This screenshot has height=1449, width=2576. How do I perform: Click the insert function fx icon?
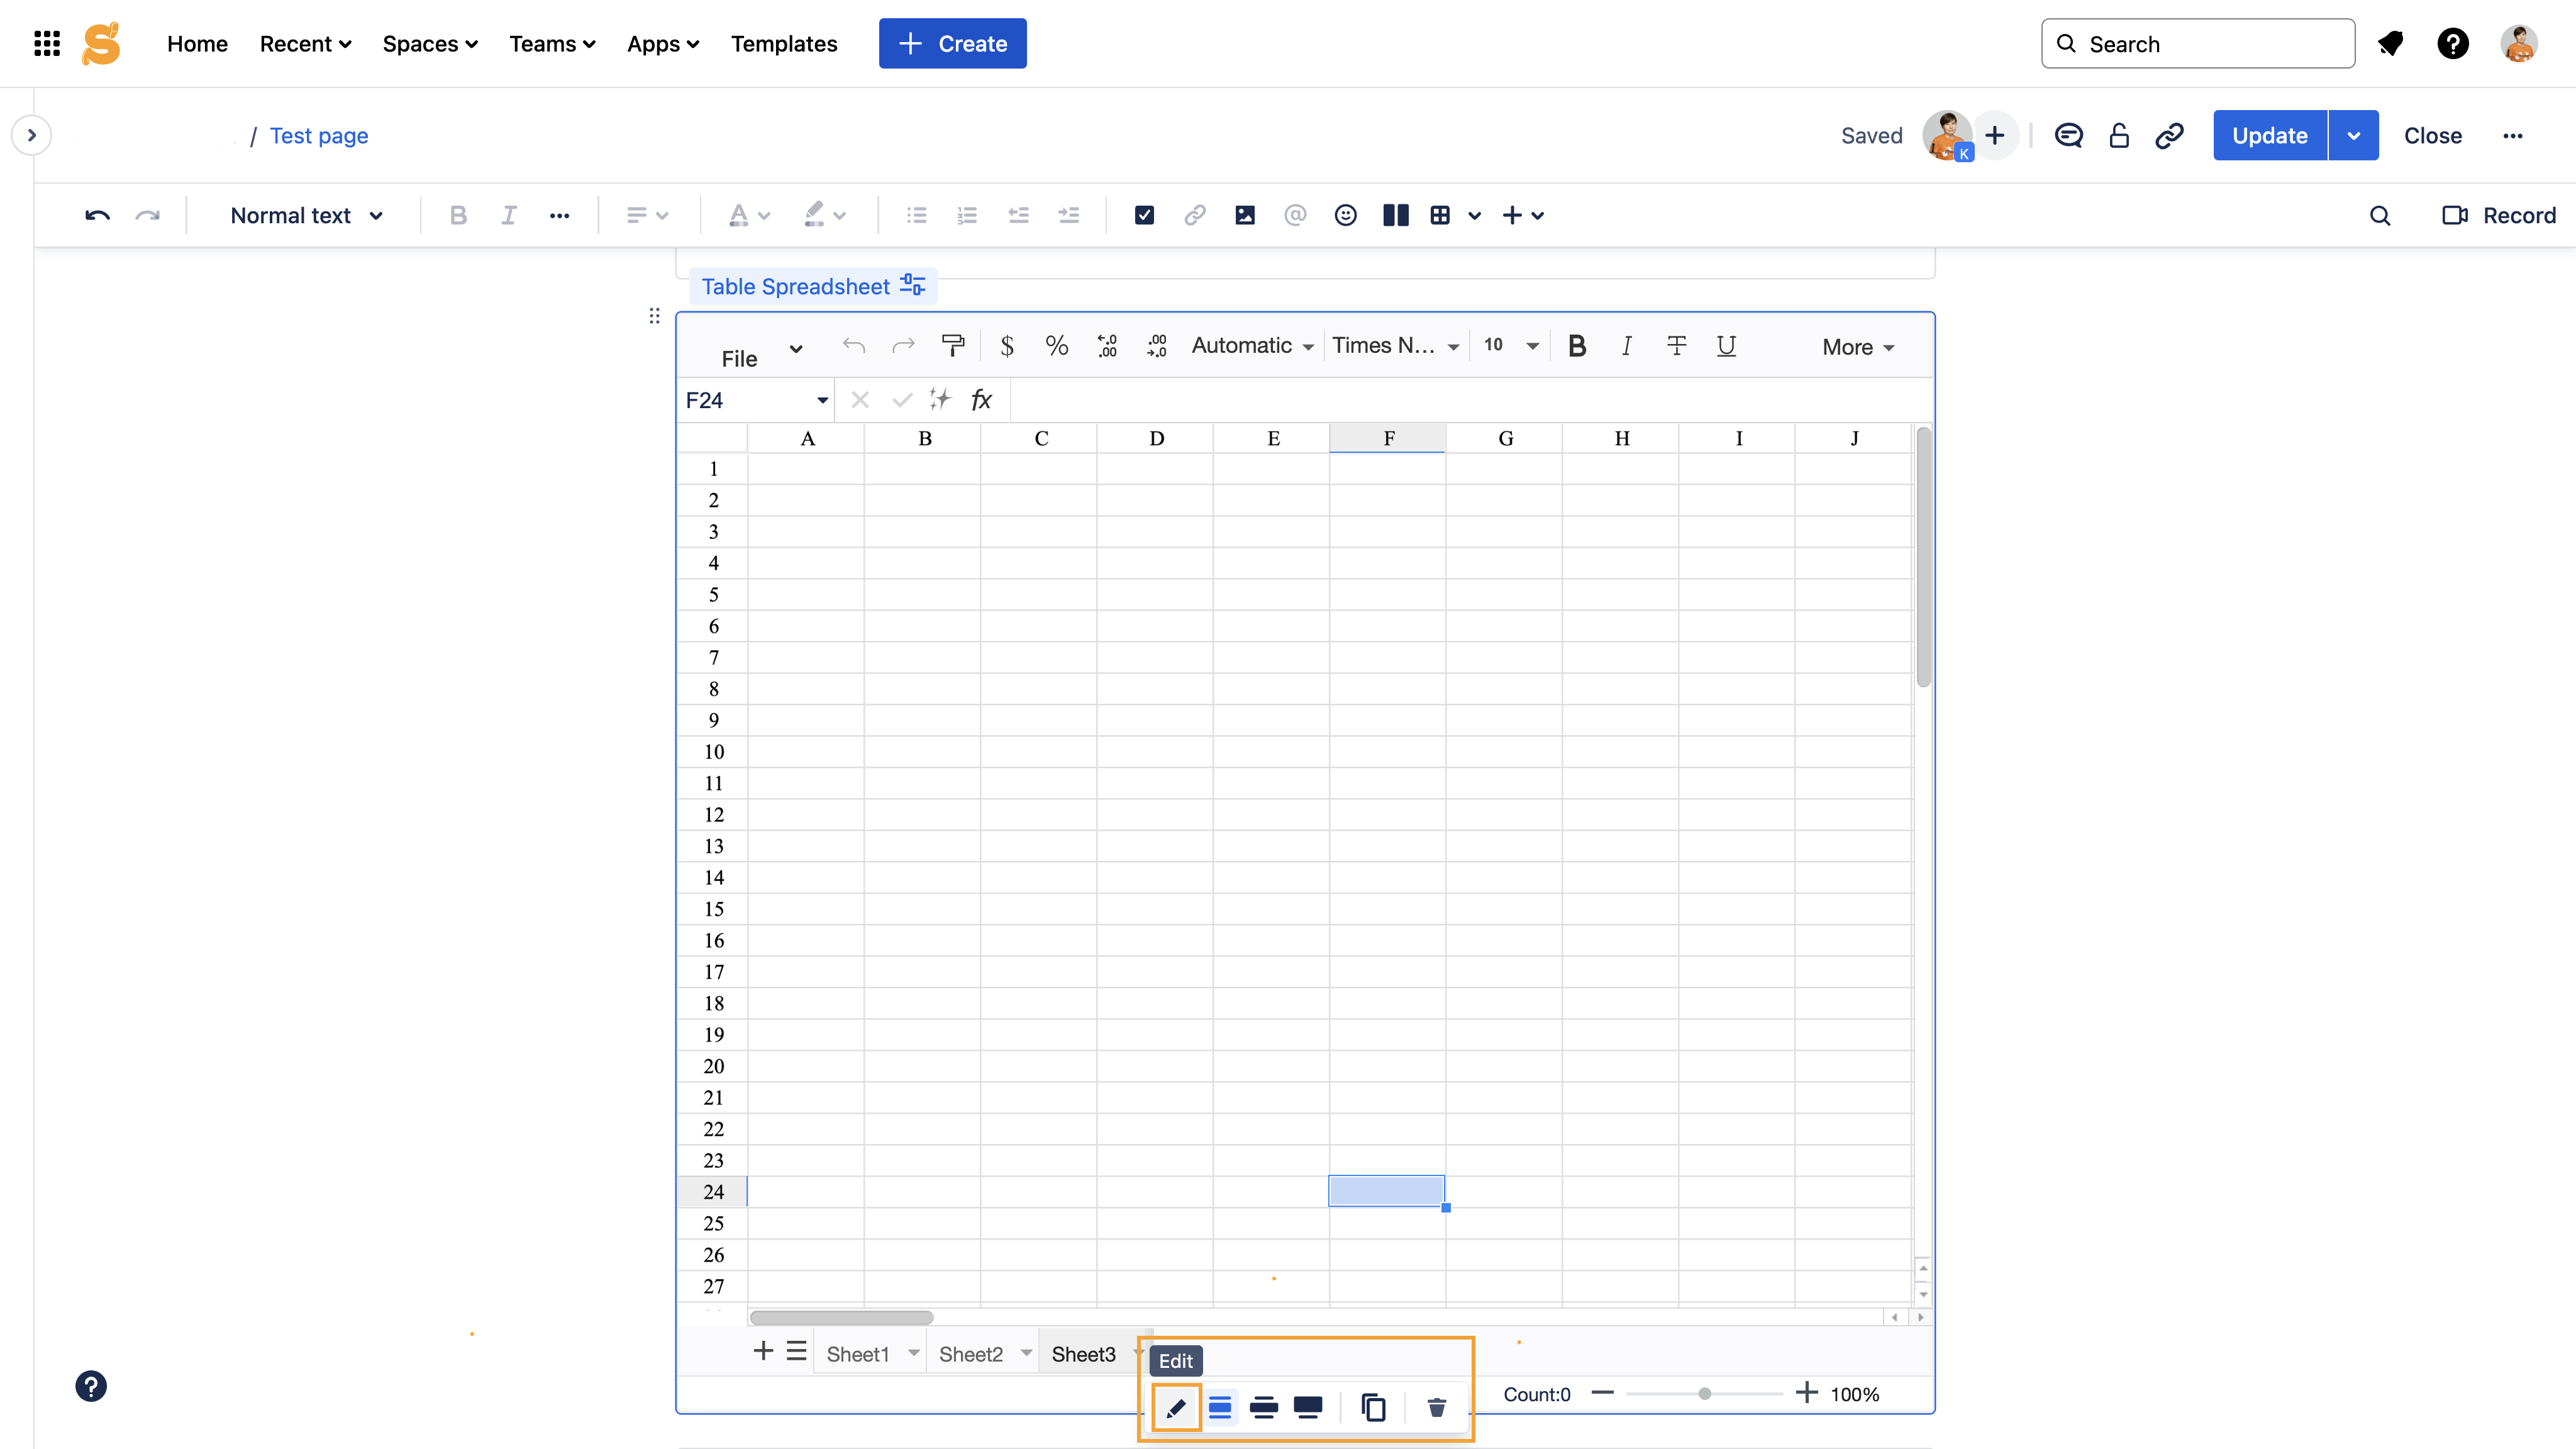tap(981, 400)
